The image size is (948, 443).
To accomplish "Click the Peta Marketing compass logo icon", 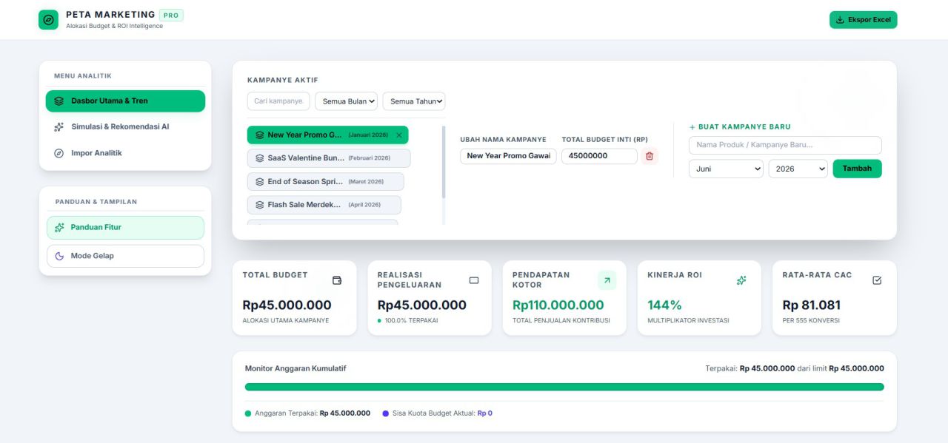I will click(48, 20).
